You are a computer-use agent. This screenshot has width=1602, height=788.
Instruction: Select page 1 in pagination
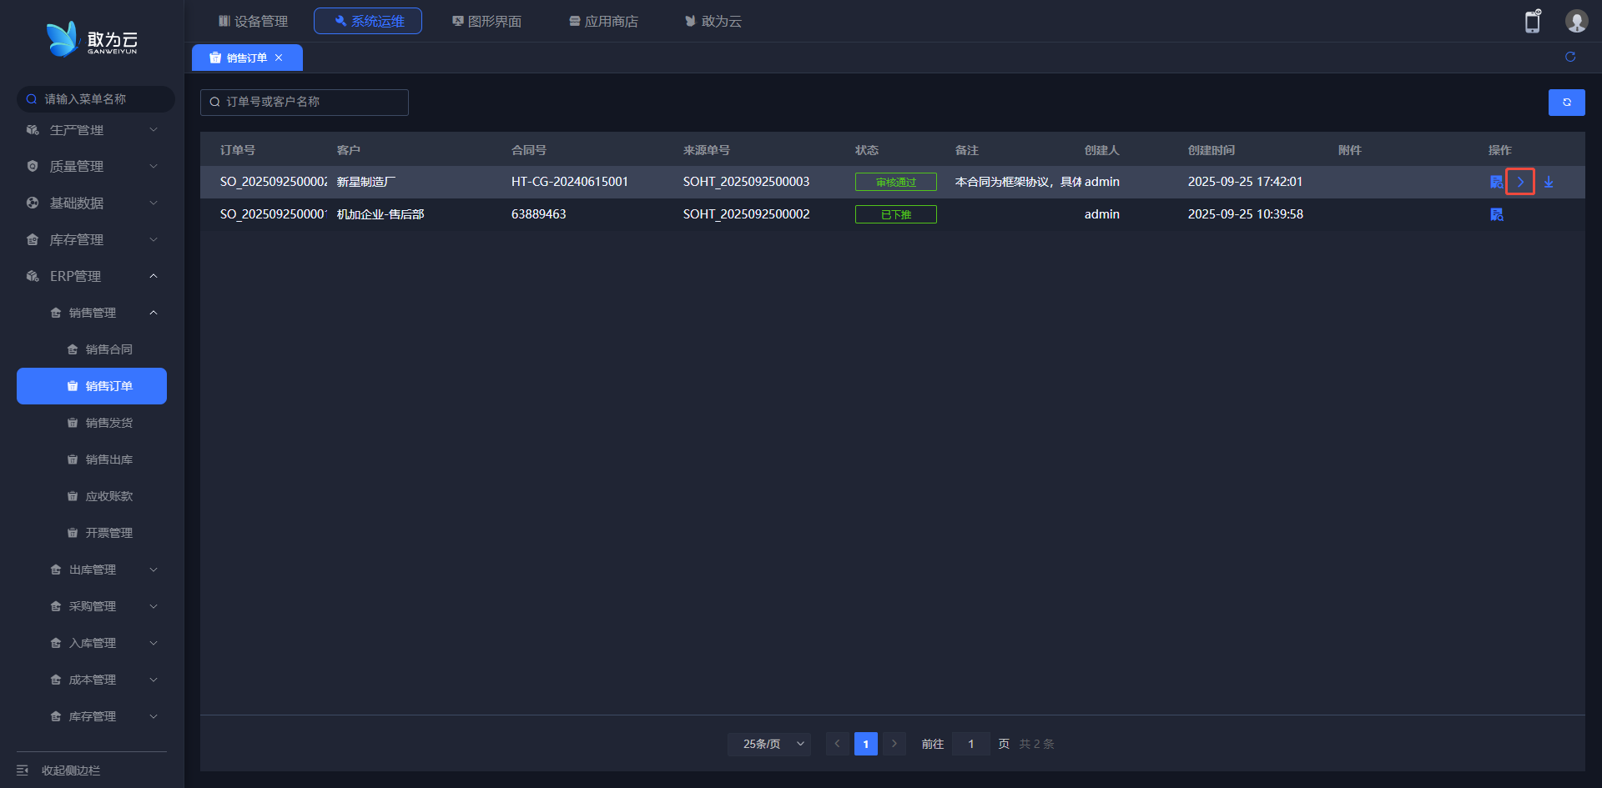tap(866, 744)
